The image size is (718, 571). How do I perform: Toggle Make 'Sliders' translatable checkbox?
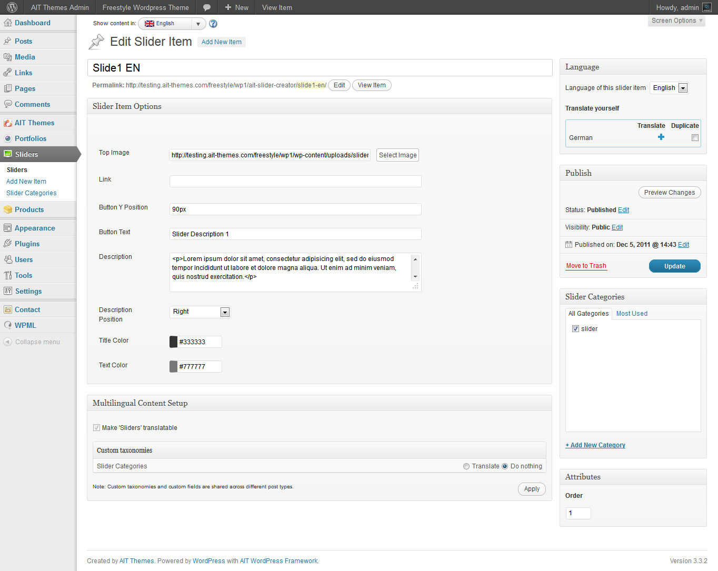point(96,428)
